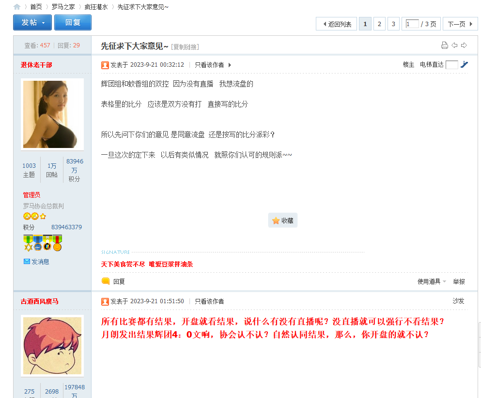Viewport: 481px width, 398px height.
Task: Click the right arrow icon at top right
Action: coord(464,45)
